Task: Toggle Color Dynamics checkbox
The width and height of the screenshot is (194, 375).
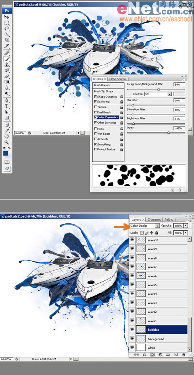Action: coord(96,117)
